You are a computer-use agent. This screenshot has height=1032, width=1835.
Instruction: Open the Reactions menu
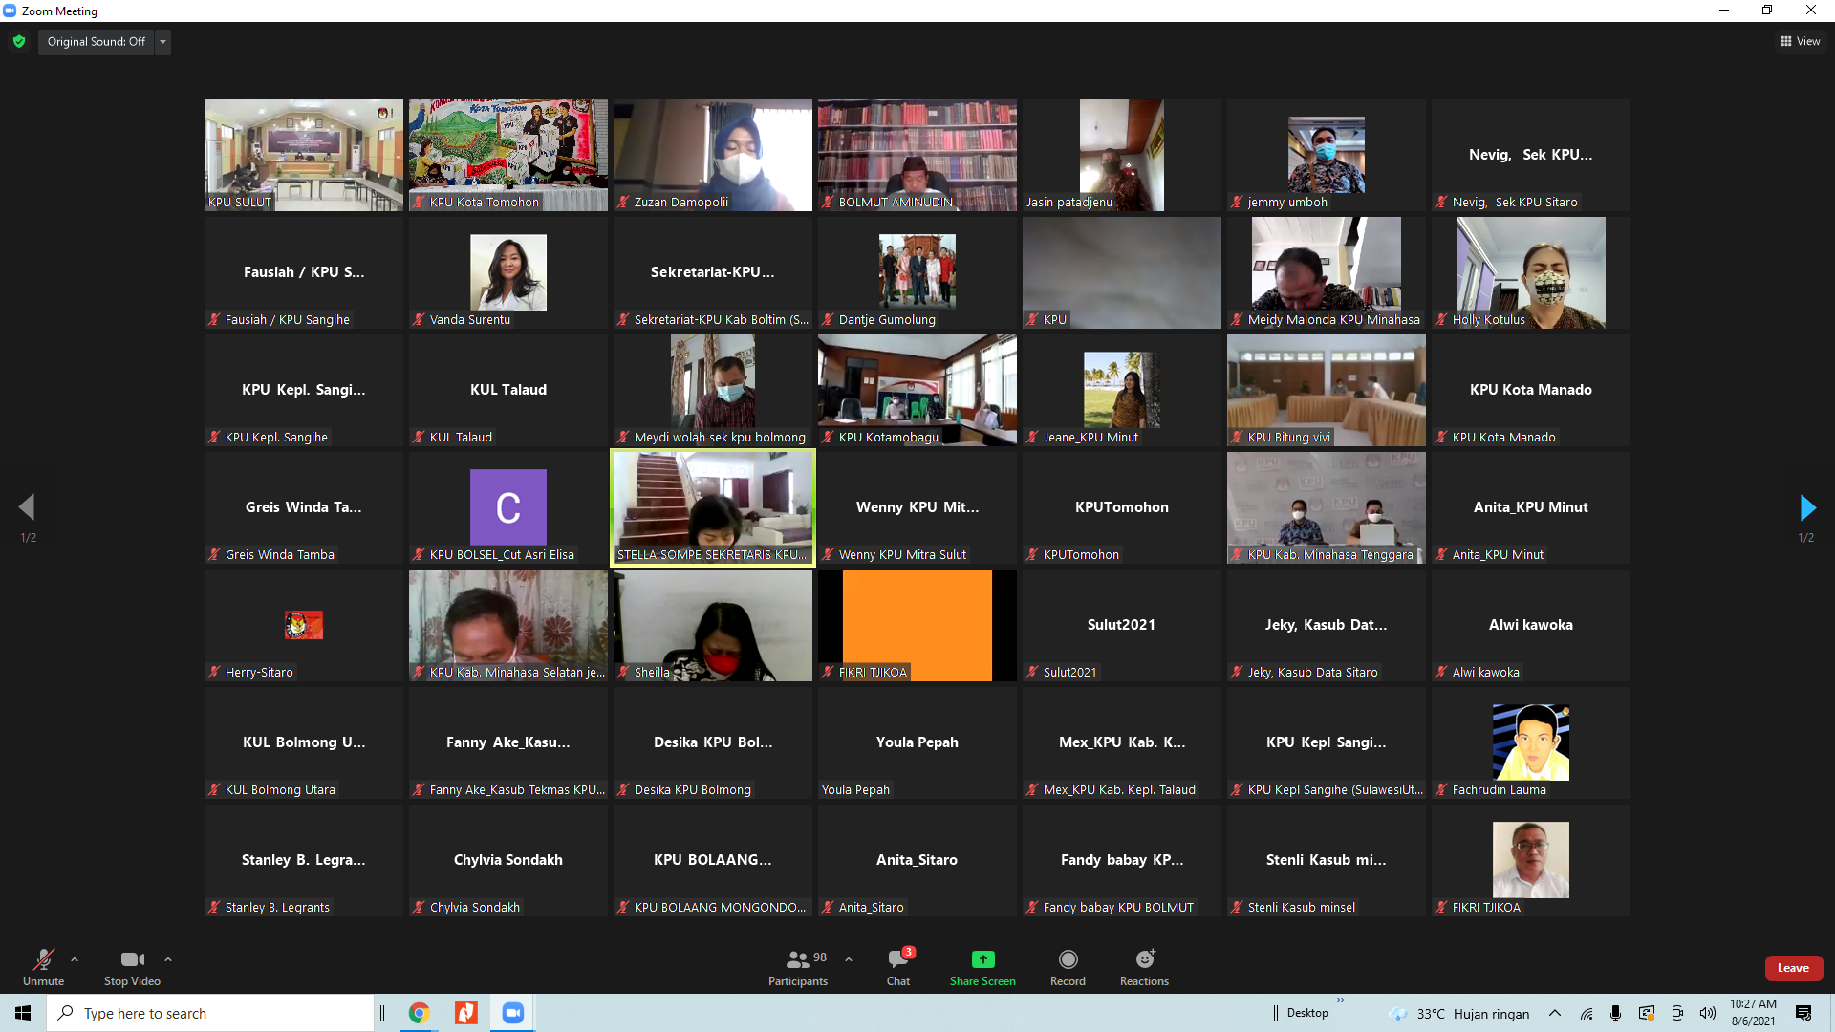tap(1144, 959)
